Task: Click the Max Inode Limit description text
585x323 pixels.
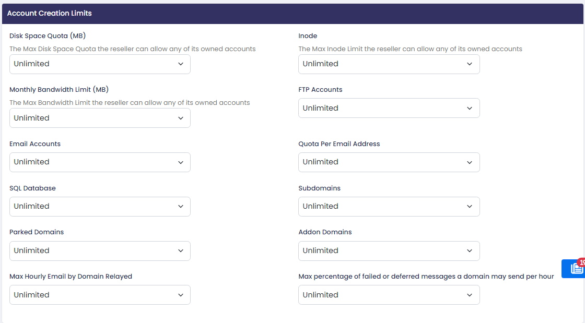Action: tap(411, 49)
